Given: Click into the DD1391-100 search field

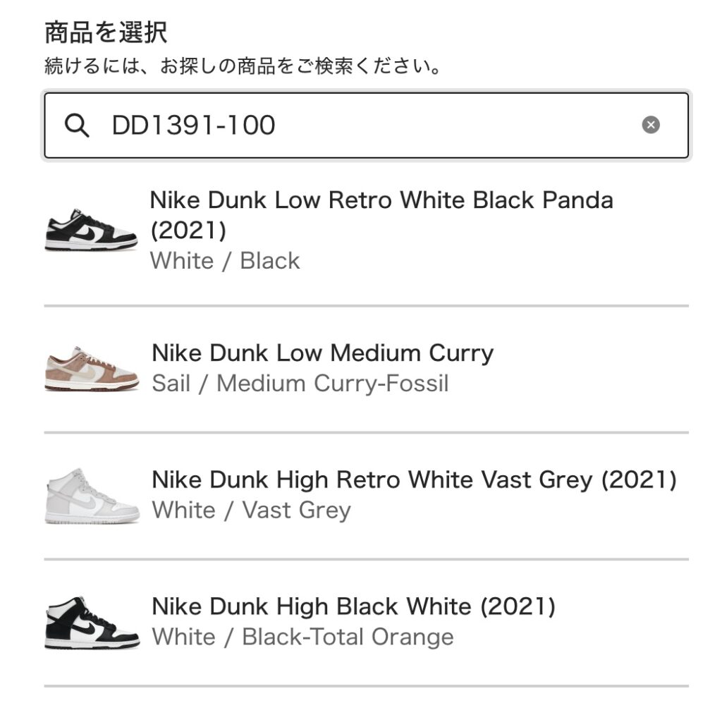Looking at the screenshot, I should 366,126.
